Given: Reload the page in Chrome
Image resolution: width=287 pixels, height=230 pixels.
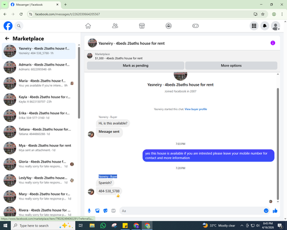Looking at the screenshot, I should 21,14.
